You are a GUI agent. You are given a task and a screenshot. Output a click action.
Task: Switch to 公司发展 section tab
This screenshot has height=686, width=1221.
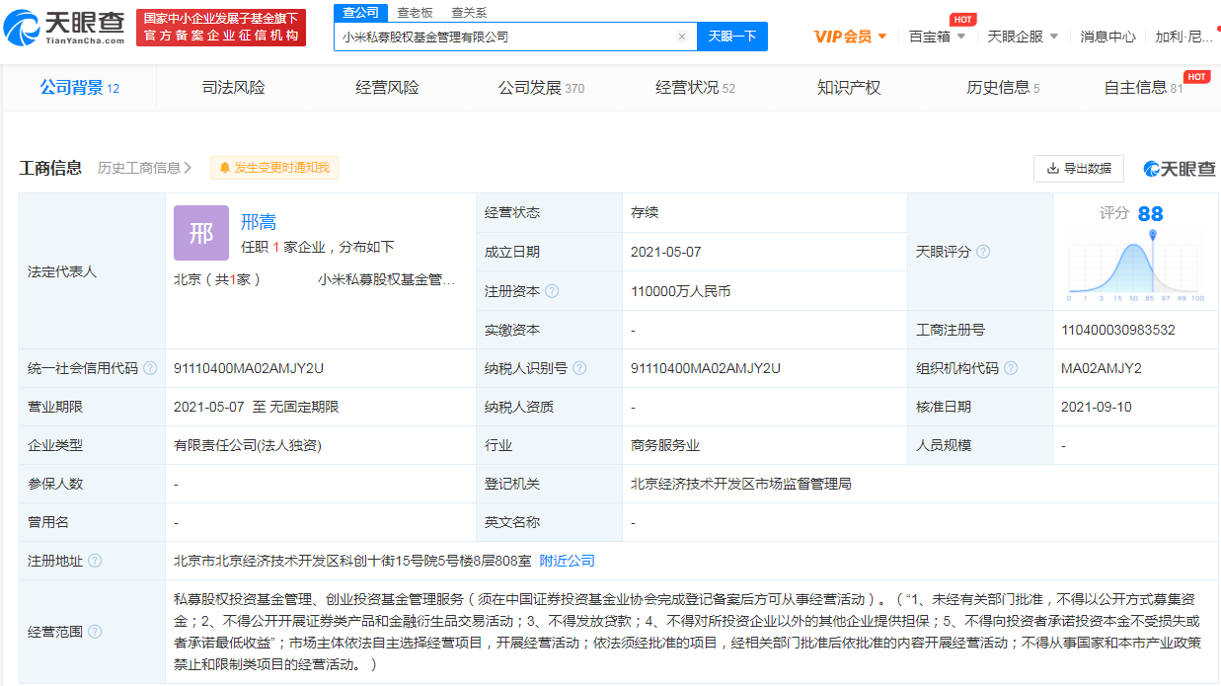pos(541,88)
